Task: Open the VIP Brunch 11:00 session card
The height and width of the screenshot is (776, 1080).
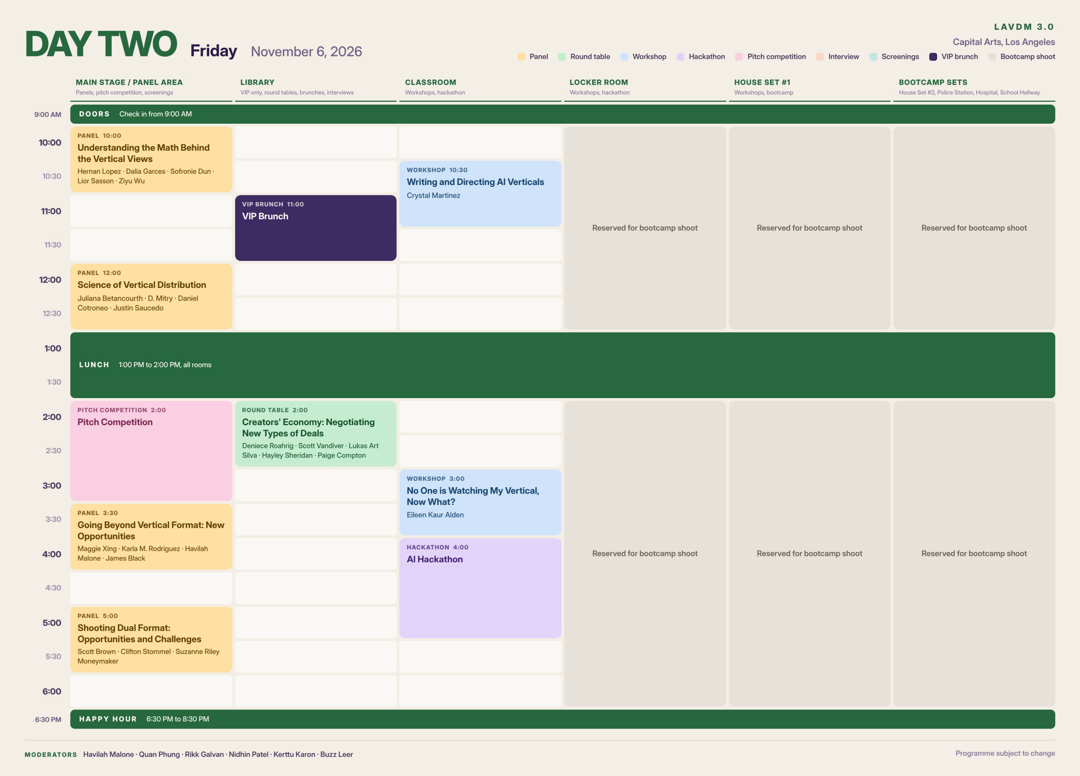Action: 316,228
